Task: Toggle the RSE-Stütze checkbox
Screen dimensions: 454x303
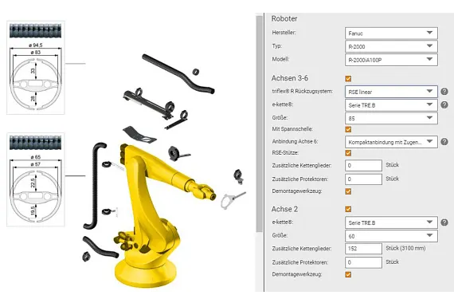Action: coord(348,153)
